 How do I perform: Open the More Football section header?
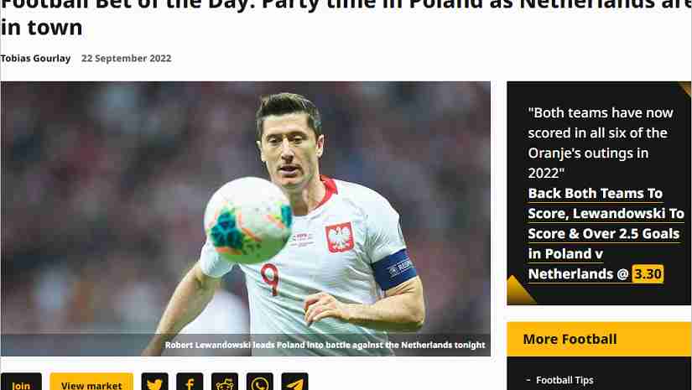[x=599, y=339]
